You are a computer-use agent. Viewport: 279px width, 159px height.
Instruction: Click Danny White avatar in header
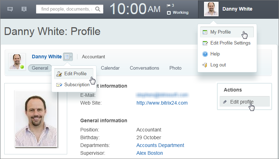pos(211,9)
